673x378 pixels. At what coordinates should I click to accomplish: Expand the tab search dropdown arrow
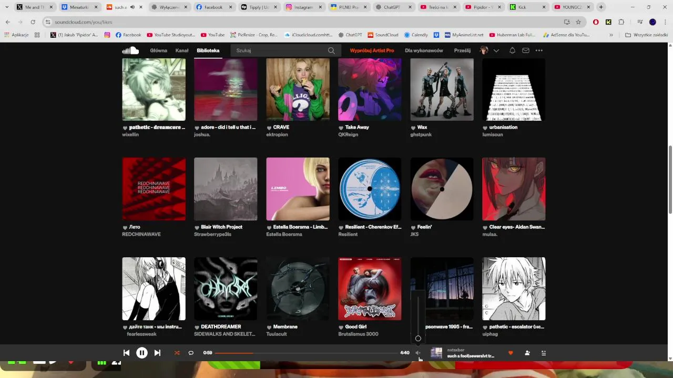(7, 7)
